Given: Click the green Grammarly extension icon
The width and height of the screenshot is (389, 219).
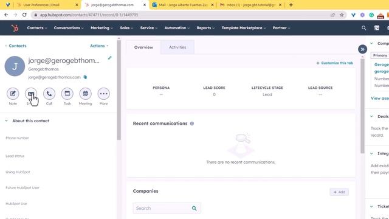Looking at the screenshot, I should [371, 15].
